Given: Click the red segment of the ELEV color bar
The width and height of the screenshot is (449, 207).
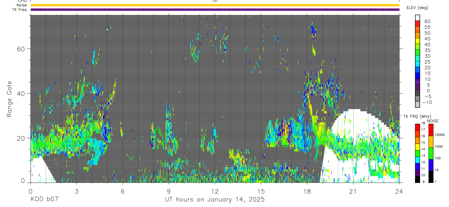Looking at the screenshot, I should click(418, 24).
